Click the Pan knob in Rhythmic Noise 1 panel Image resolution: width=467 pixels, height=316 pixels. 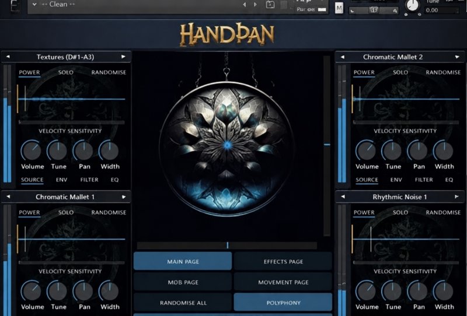pyautogui.click(x=418, y=291)
